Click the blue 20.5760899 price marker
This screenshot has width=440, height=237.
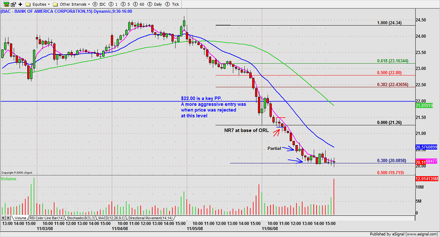pos(426,147)
